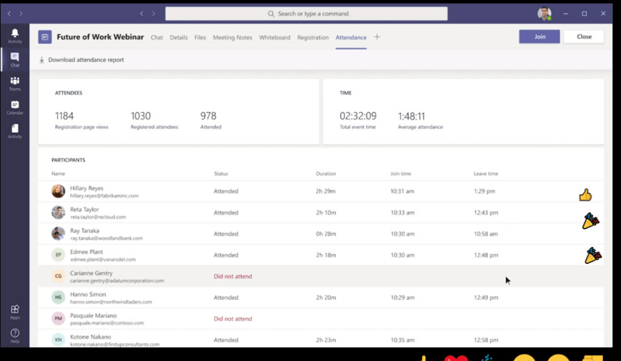Switch to the Meeting Notes tab
621x361 pixels.
coord(232,38)
